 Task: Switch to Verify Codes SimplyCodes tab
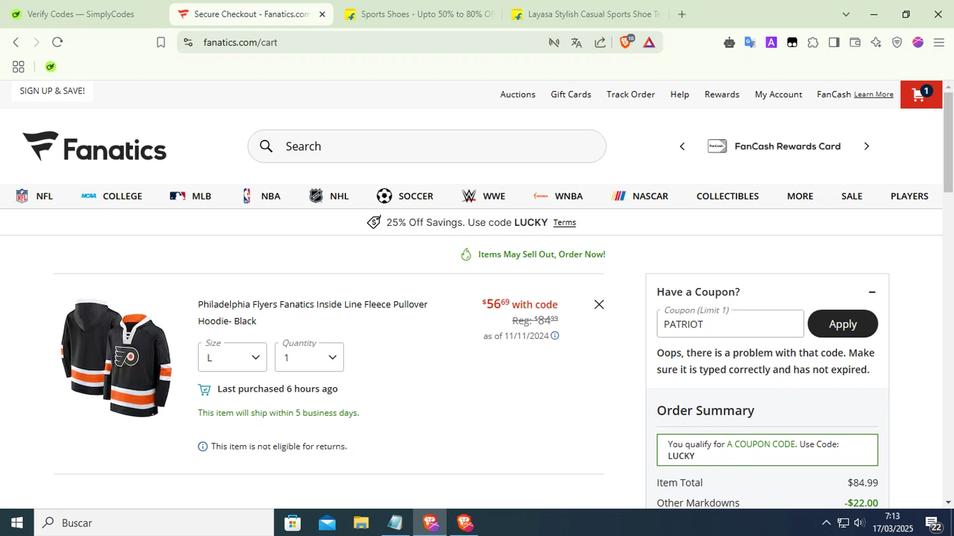point(81,14)
